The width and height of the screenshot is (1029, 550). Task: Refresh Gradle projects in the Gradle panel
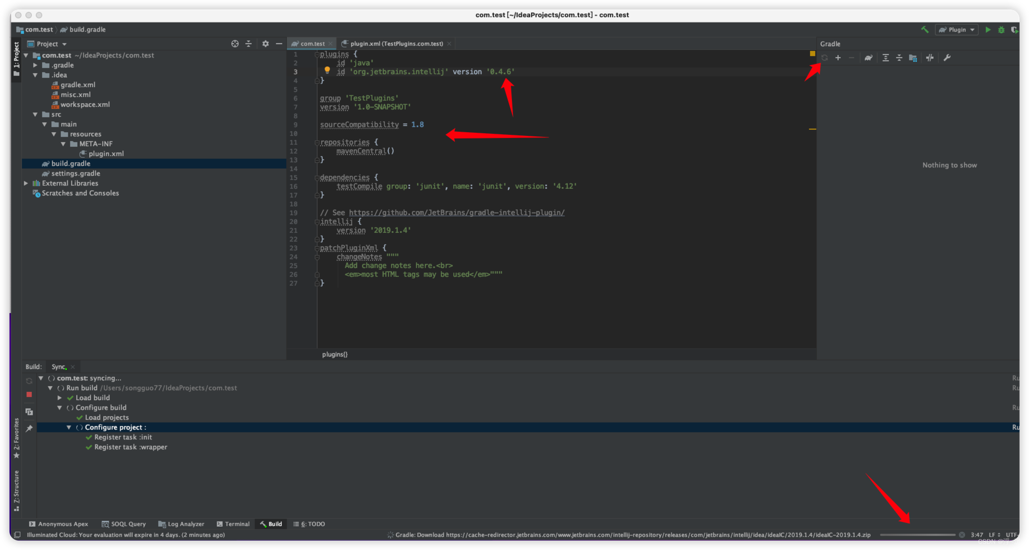point(825,58)
